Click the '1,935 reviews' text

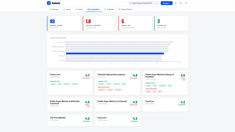click(150, 79)
